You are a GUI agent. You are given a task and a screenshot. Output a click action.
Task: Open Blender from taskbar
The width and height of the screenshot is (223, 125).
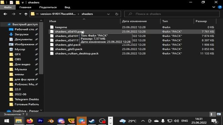51,121
